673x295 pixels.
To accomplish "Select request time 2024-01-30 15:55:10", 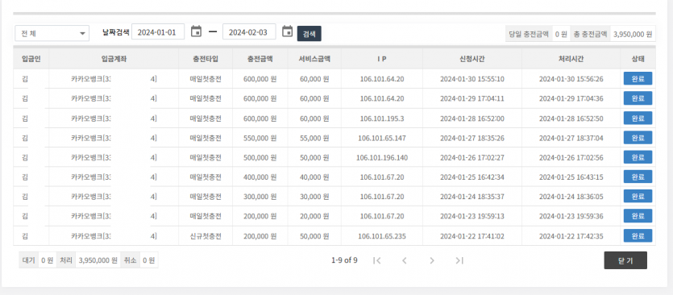I will (472, 79).
